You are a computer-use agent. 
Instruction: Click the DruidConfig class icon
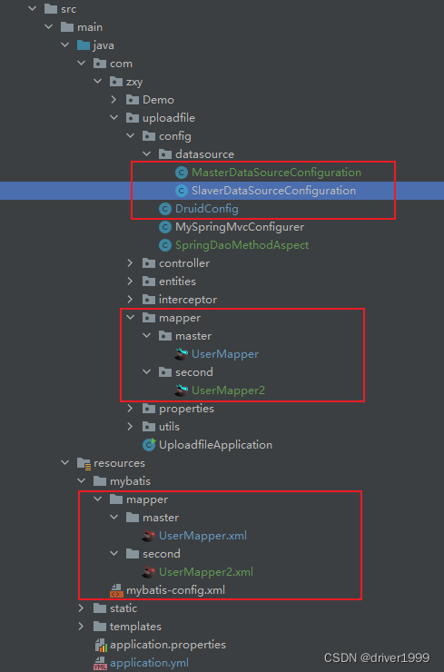point(165,209)
